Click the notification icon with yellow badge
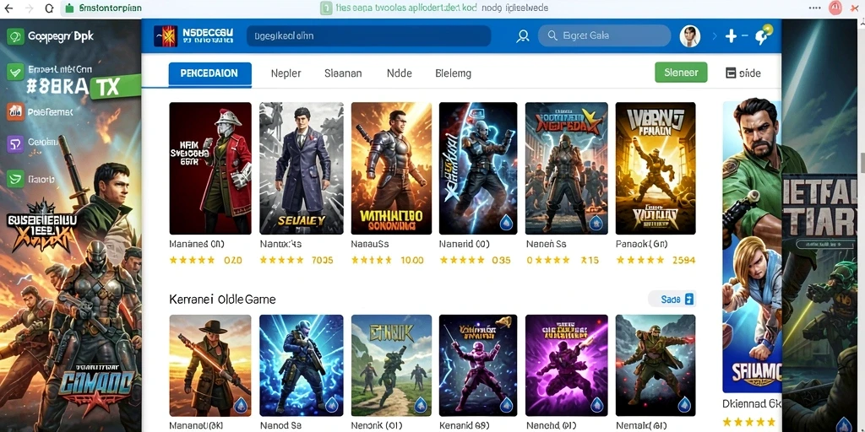The height and width of the screenshot is (432, 865). (x=763, y=35)
